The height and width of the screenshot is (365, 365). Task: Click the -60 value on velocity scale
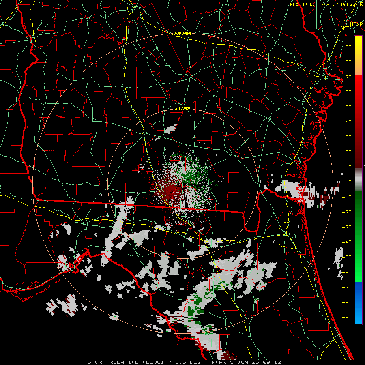click(x=347, y=273)
